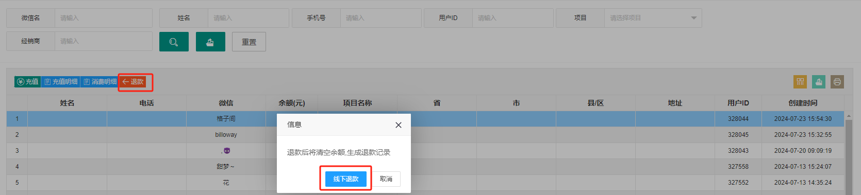Click user ID cell 328043

[x=738, y=151]
